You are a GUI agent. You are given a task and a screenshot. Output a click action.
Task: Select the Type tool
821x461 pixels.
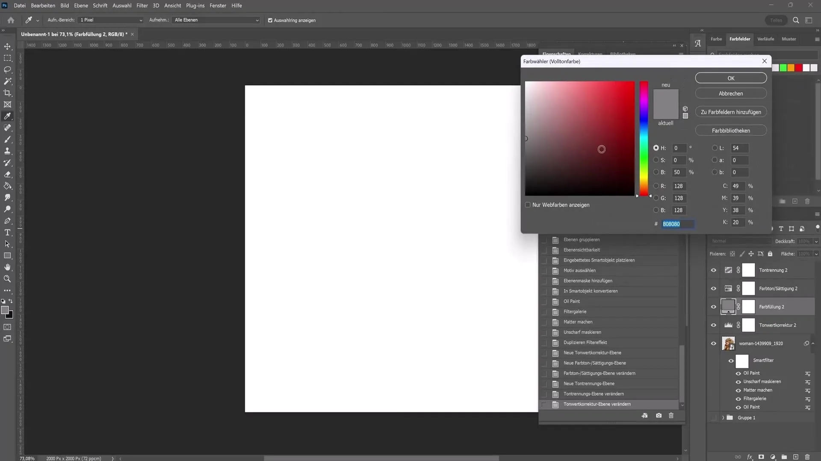point(7,232)
